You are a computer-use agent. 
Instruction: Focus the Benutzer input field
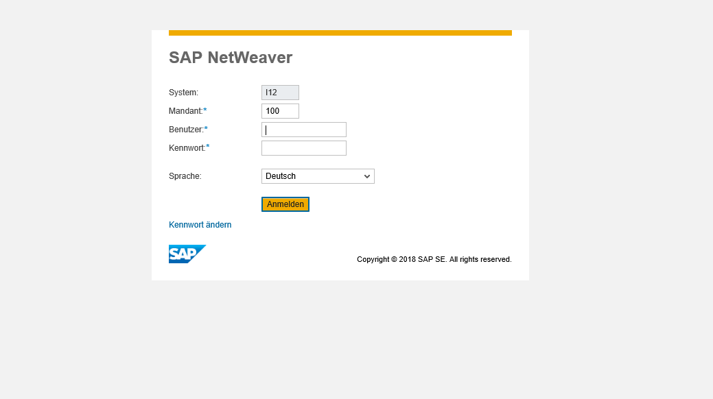tap(303, 130)
